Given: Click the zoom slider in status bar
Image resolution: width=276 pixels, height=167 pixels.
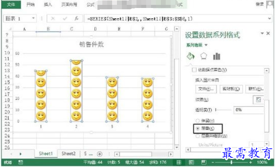Looking at the screenshot, I should pyautogui.click(x=232, y=162).
